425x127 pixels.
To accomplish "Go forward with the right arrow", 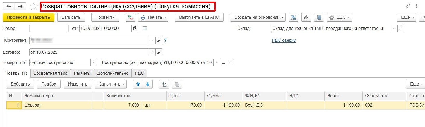I will pos(20,6).
